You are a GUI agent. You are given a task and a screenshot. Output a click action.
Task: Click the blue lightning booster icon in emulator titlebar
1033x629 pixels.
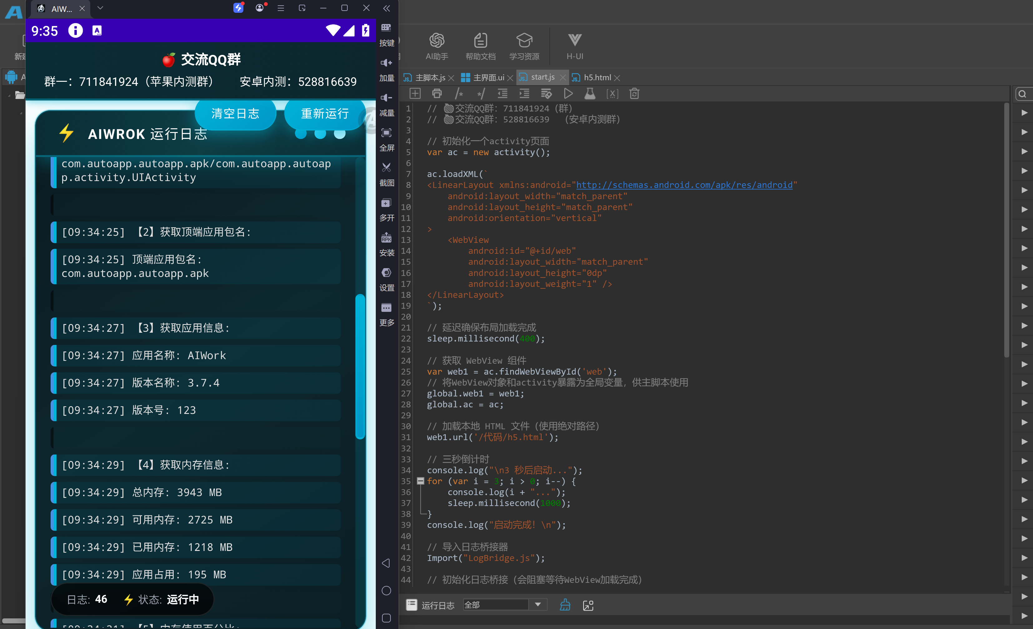click(238, 7)
